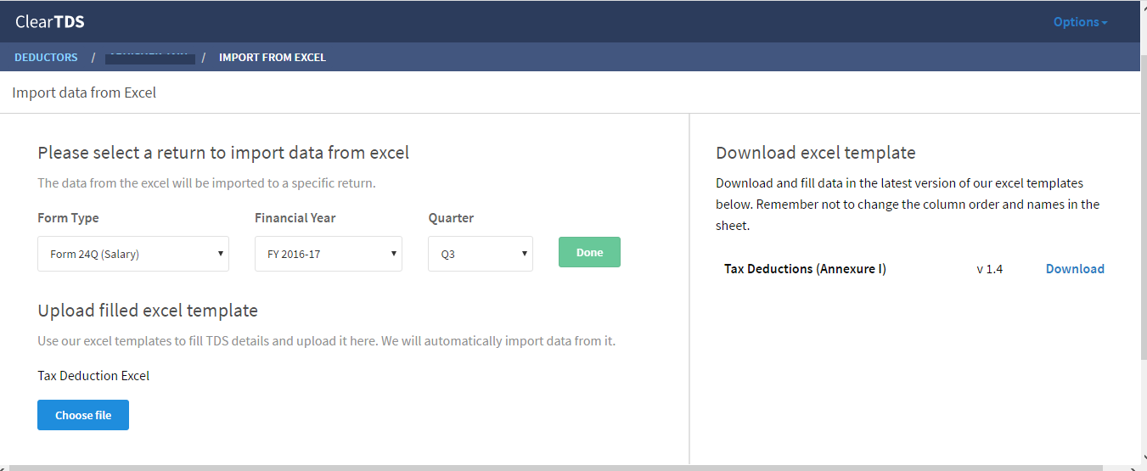Click the ClearTDS logo
The width and height of the screenshot is (1147, 471).
(50, 22)
